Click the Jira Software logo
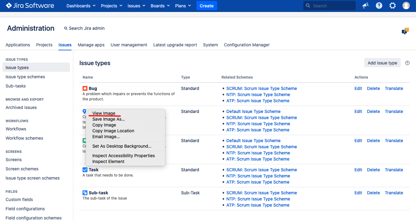The height and width of the screenshot is (221, 416). (30, 6)
